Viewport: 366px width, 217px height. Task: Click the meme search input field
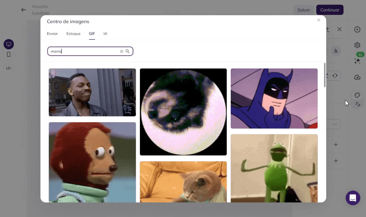coord(85,51)
